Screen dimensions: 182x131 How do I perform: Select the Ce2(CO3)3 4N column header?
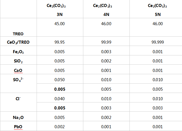point(106,9)
